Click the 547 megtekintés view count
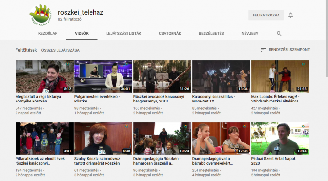Image resolution: width=328 pixels, height=181 pixels. (29, 108)
